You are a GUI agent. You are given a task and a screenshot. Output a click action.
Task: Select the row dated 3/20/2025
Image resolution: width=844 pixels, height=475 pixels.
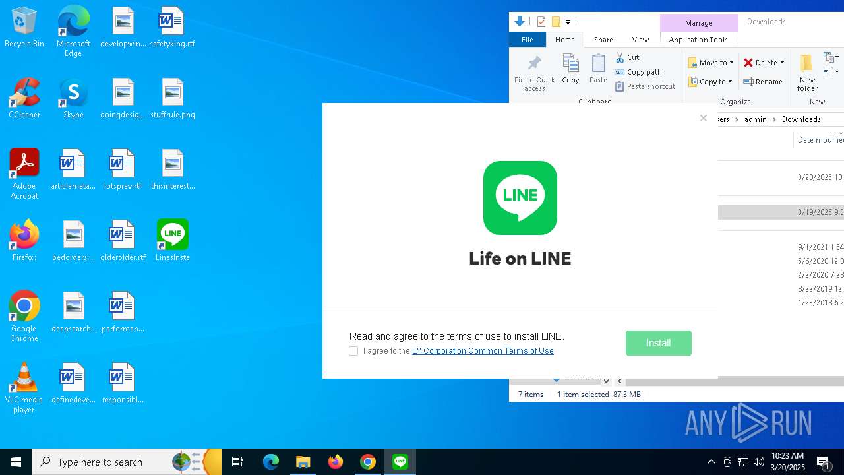click(781, 177)
